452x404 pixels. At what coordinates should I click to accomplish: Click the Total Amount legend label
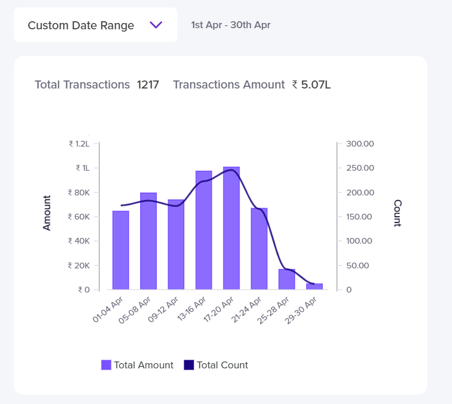(x=143, y=365)
